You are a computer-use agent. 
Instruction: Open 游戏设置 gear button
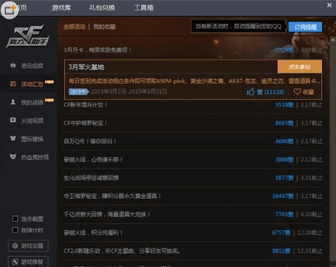pyautogui.click(x=28, y=246)
